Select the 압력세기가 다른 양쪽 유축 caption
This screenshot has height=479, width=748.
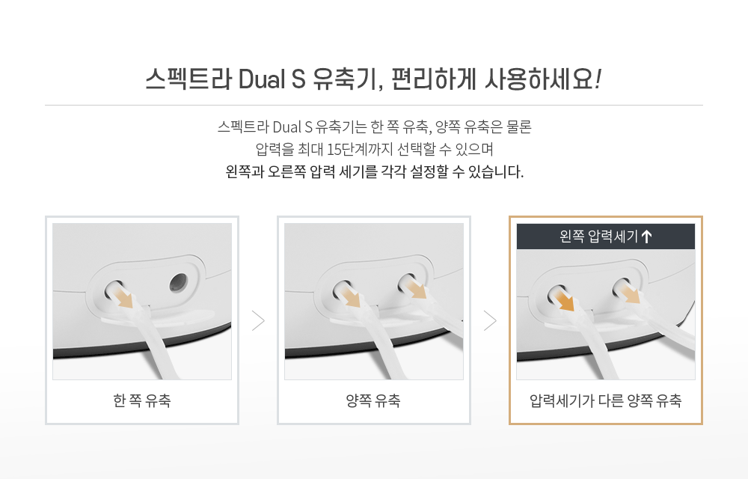click(x=606, y=400)
